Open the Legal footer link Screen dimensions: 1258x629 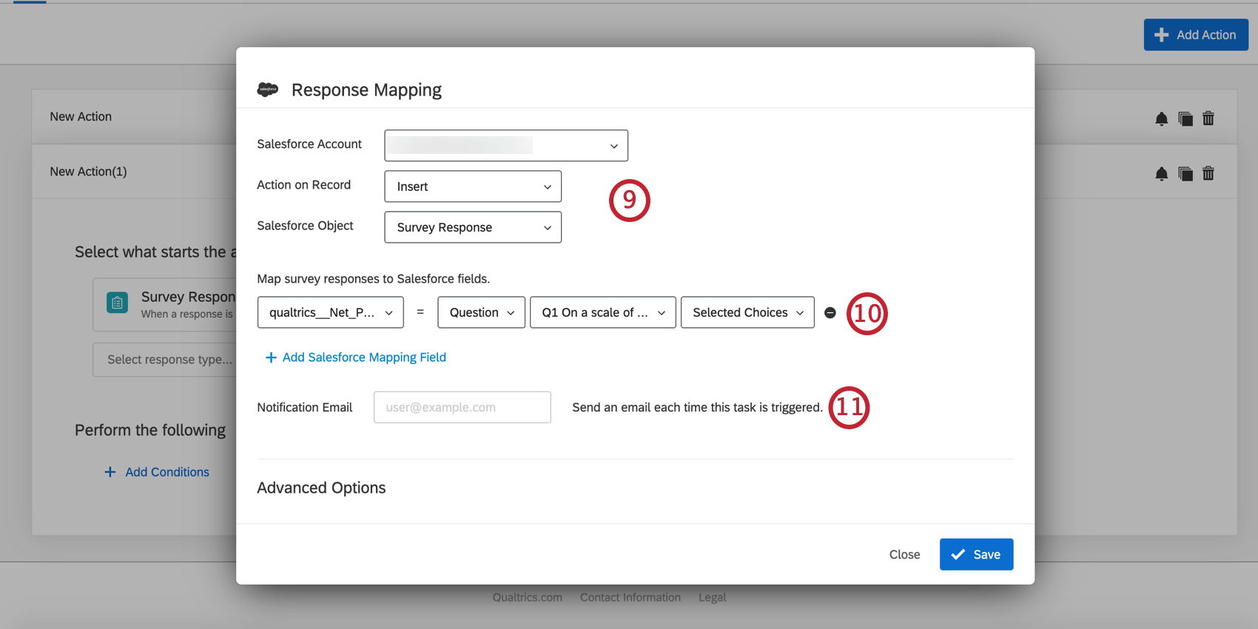pyautogui.click(x=713, y=597)
